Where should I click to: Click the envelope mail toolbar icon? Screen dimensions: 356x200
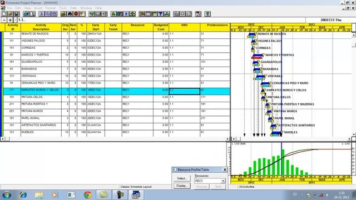click(x=182, y=14)
